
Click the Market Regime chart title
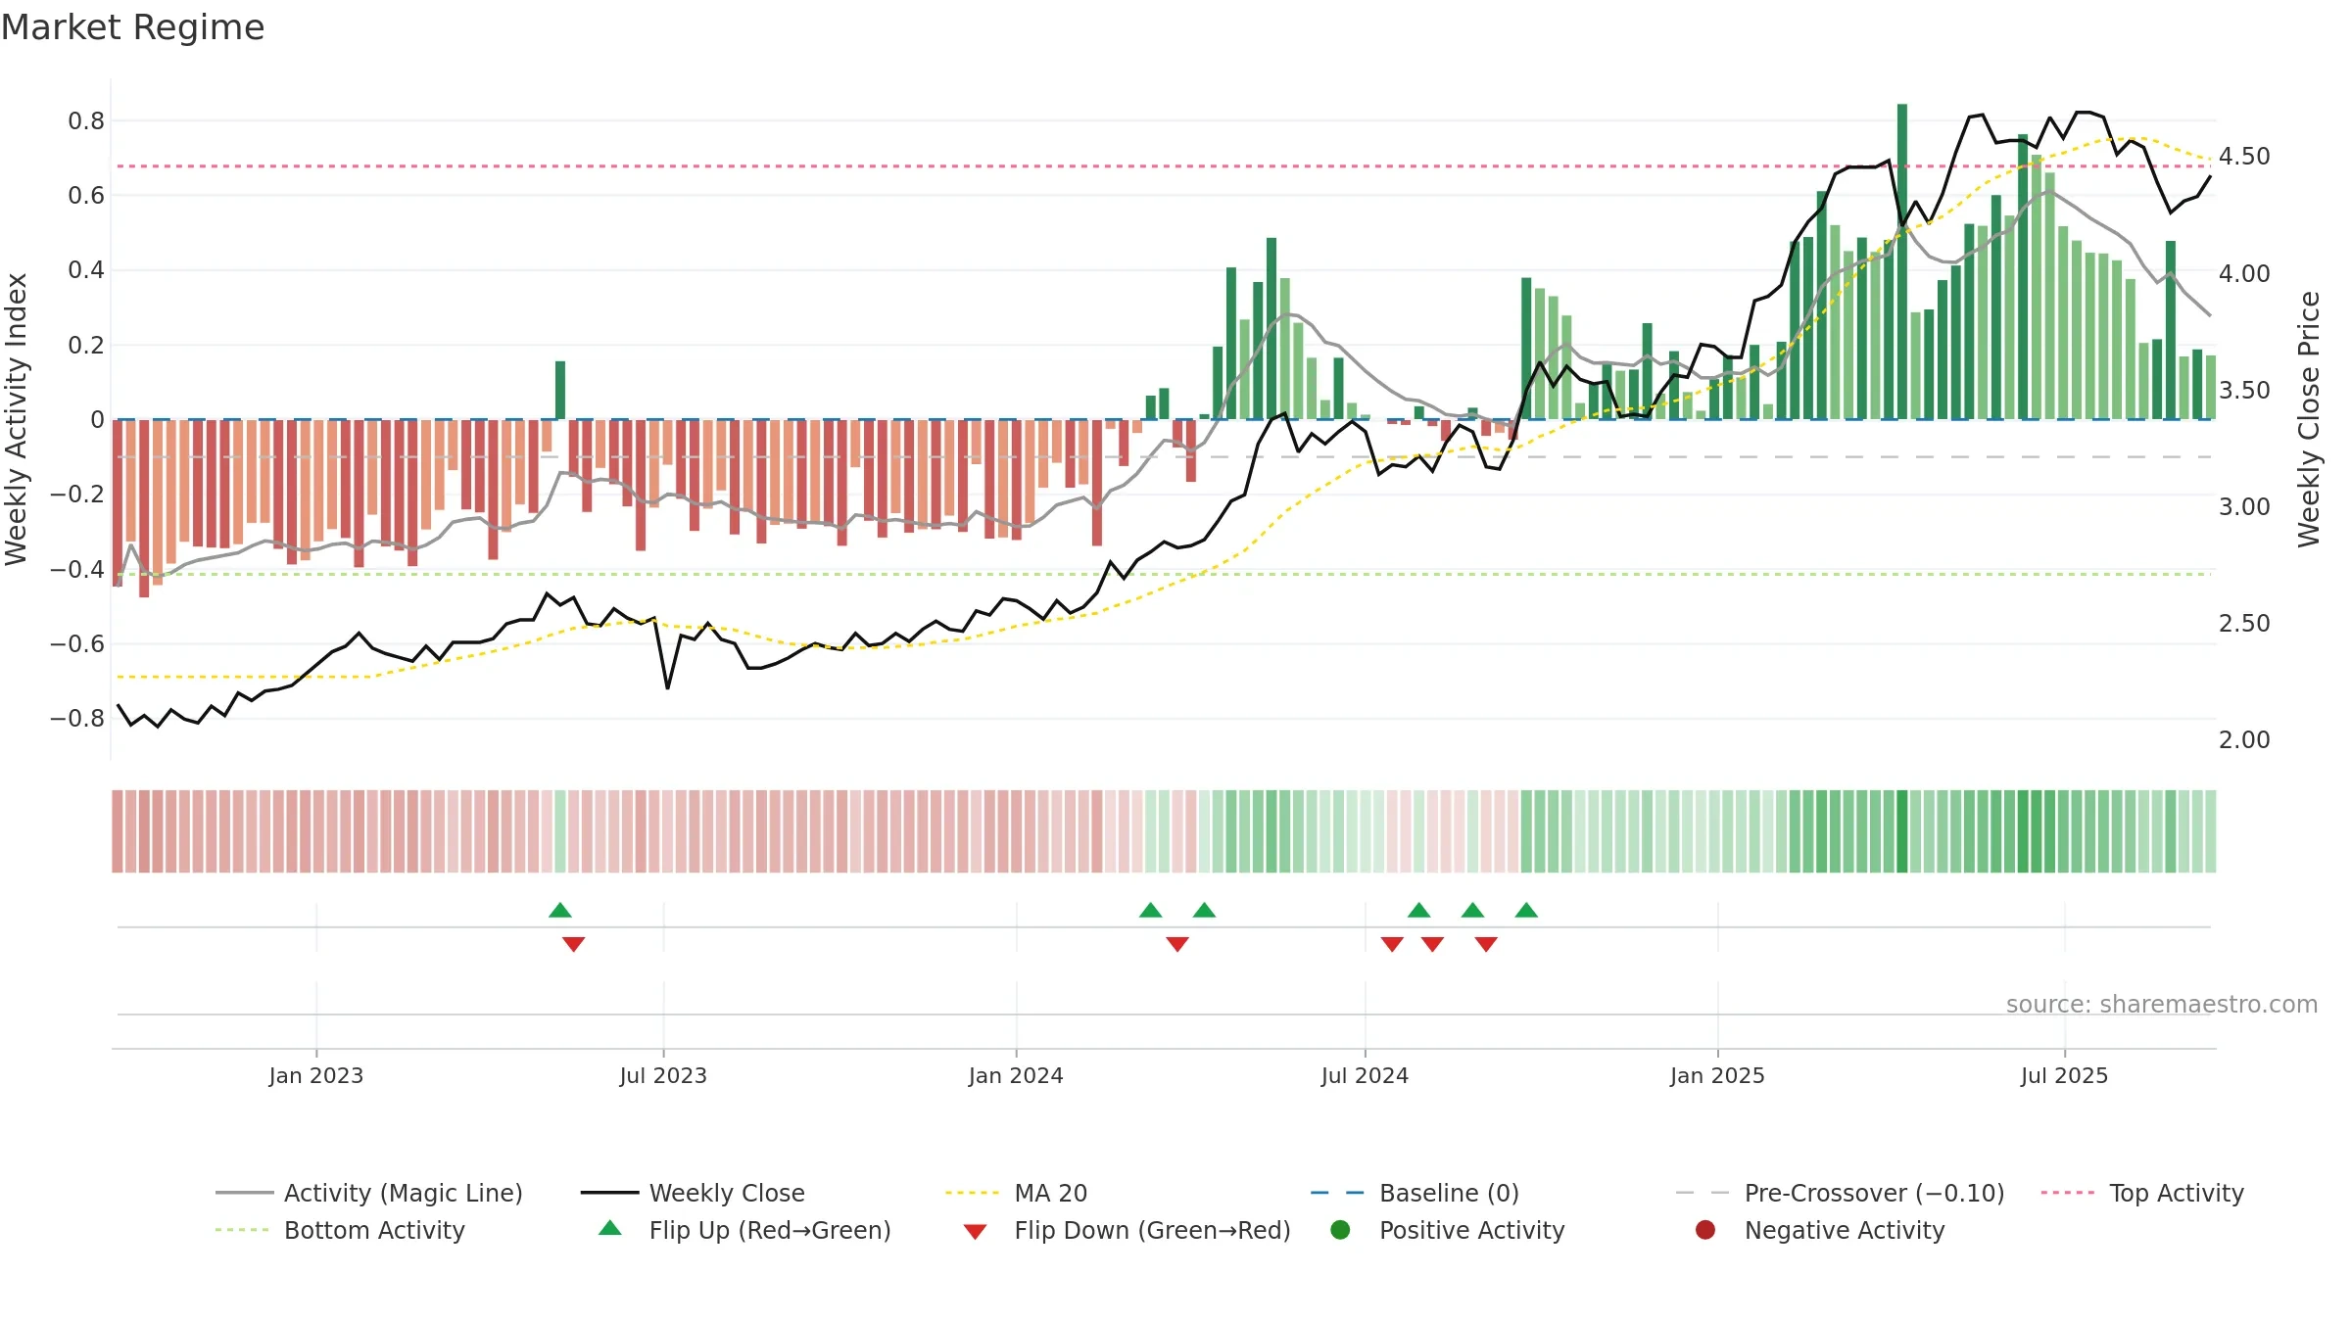coord(132,27)
